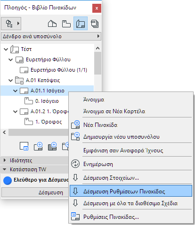Open the Δένδρο ανά υποσύνολο dropdown
The width and height of the screenshot is (195, 225).
pyautogui.click(x=51, y=36)
